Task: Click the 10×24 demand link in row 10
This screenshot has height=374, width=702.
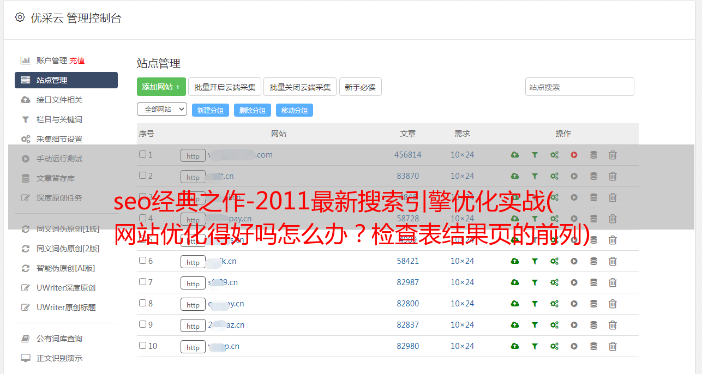Action: [463, 346]
